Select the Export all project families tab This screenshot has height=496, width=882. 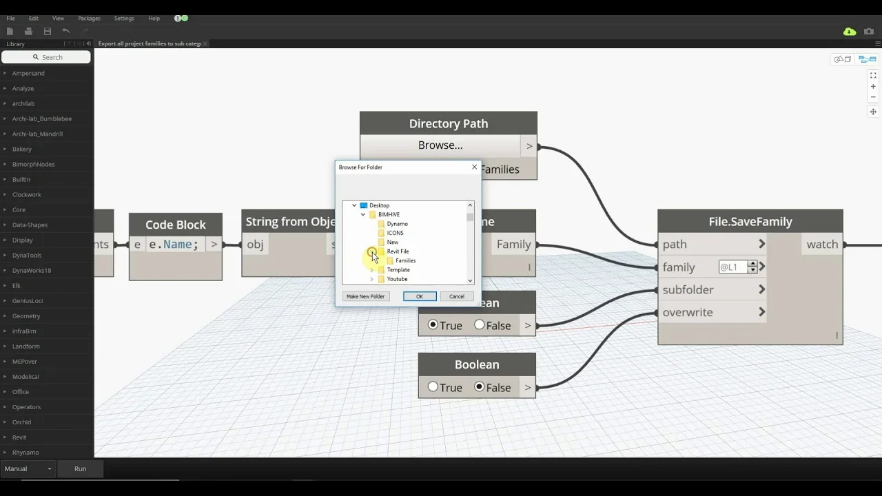pos(150,43)
